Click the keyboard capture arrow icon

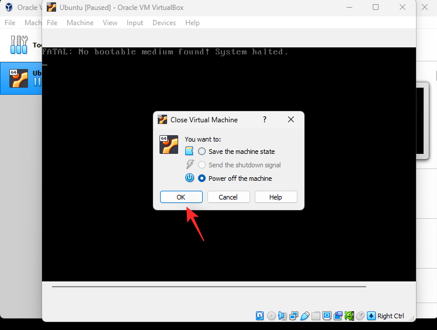pyautogui.click(x=371, y=316)
